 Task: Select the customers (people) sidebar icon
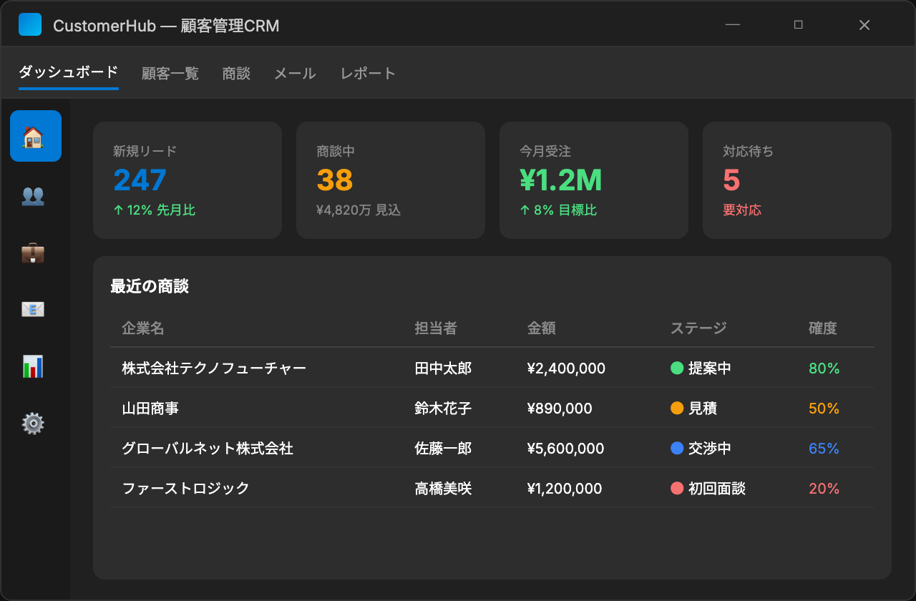(x=33, y=195)
